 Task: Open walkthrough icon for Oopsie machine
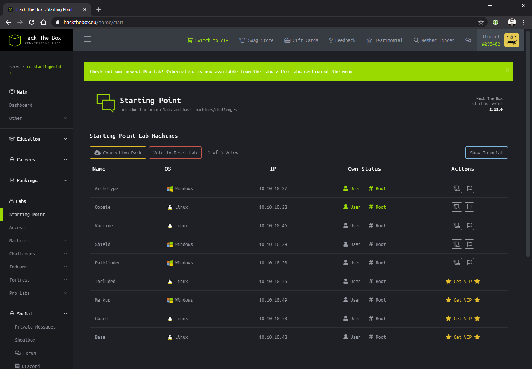(x=457, y=207)
